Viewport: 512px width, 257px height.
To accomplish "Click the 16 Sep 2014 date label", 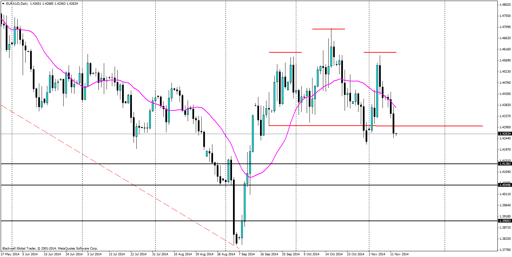I will (x=269, y=254).
